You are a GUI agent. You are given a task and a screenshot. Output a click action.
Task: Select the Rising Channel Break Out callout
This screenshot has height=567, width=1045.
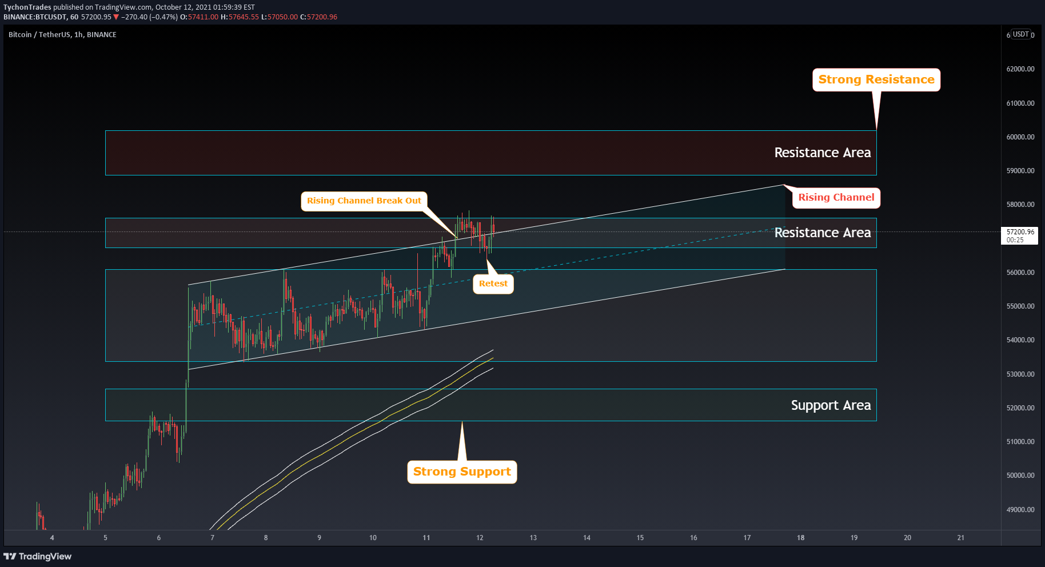[364, 201]
